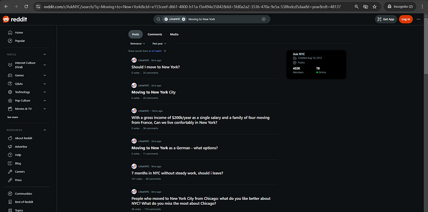This screenshot has height=212, width=428.
Task: Open the Relevance sort dropdown
Action: pos(137,43)
